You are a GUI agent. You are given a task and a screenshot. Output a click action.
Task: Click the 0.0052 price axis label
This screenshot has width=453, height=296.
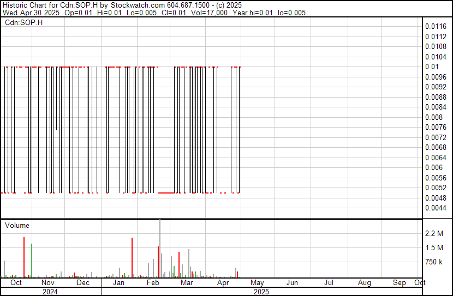coord(436,188)
